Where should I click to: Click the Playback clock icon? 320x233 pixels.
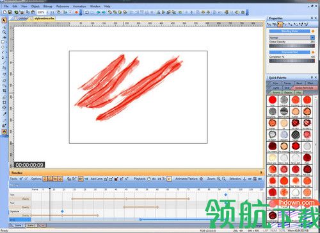(149, 178)
